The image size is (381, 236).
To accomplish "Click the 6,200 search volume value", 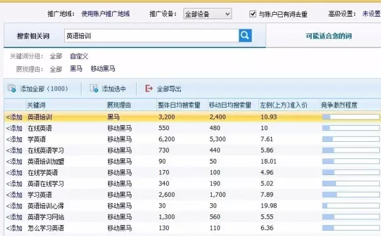I will click(167, 139).
